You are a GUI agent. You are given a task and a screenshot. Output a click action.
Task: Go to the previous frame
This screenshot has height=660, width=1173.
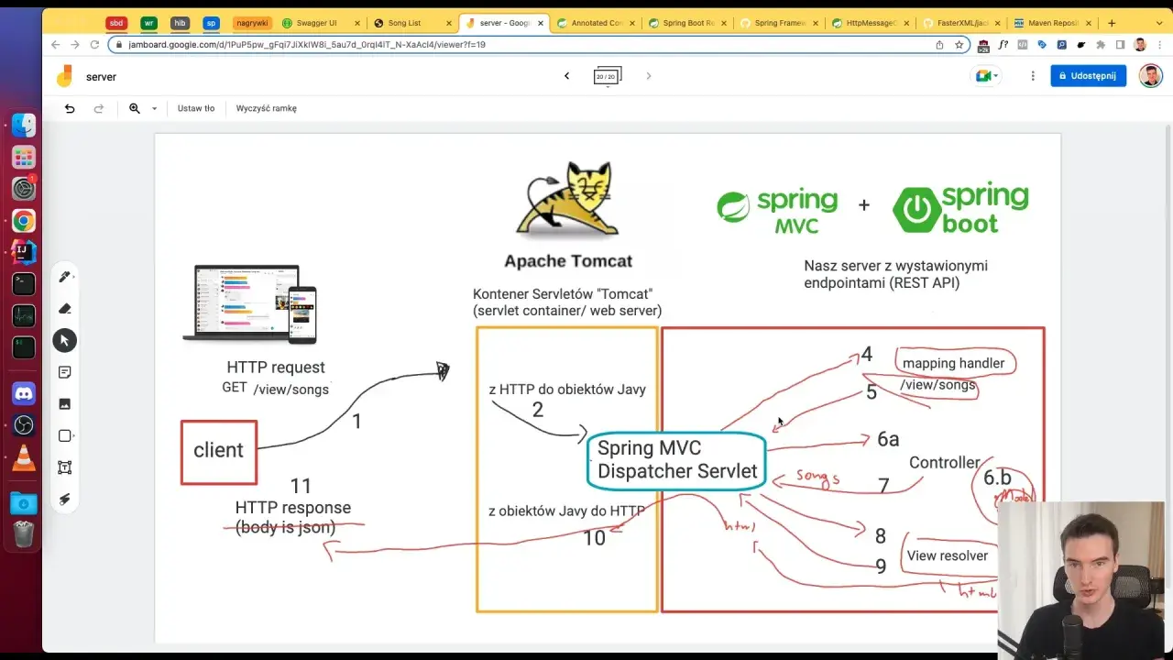(566, 76)
